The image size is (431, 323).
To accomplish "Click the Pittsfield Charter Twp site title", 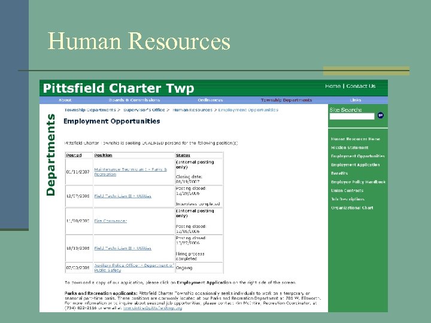I will click(119, 88).
